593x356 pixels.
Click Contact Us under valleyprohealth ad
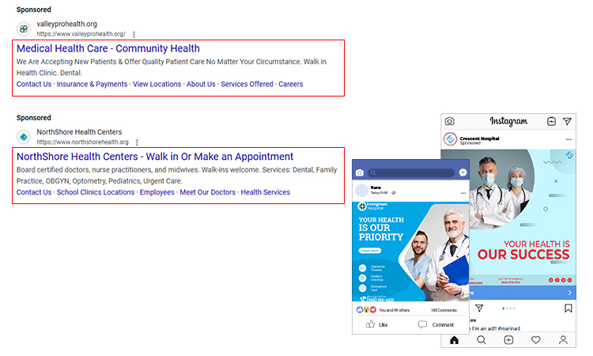[34, 84]
